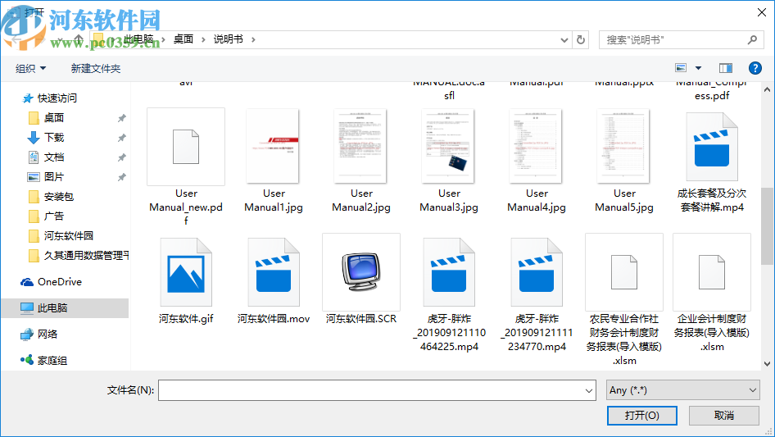Select 农民专业合作社财务会计制度 xlsm file icon
Viewport: 775px width, 437px height.
click(x=624, y=272)
